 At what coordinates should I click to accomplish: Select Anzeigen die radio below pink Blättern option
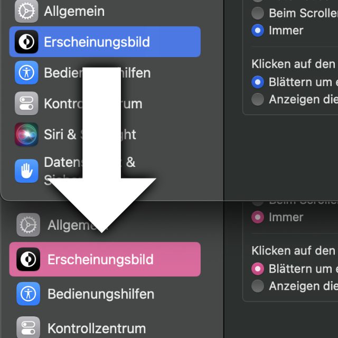[258, 286]
